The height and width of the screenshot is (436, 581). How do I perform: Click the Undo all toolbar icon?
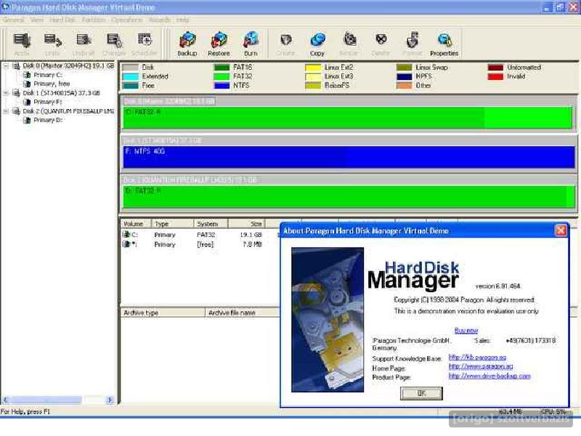pos(84,41)
